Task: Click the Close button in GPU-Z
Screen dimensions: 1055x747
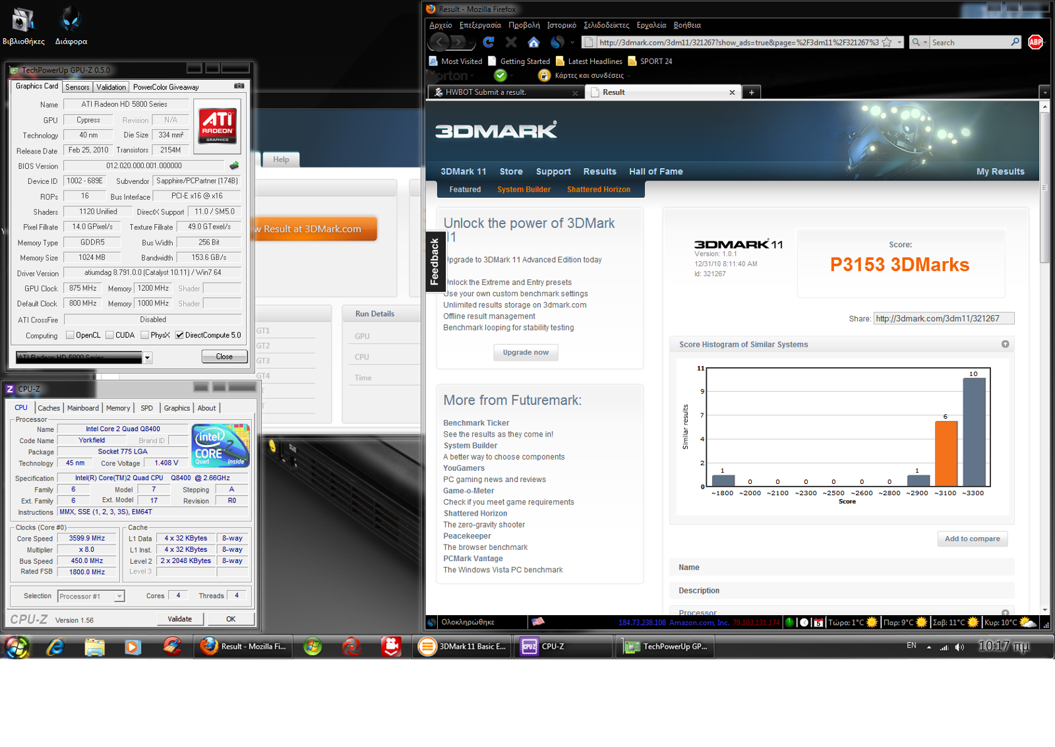Action: [x=224, y=357]
